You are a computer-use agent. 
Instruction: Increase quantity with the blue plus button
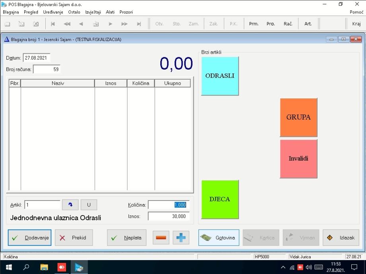click(x=181, y=237)
